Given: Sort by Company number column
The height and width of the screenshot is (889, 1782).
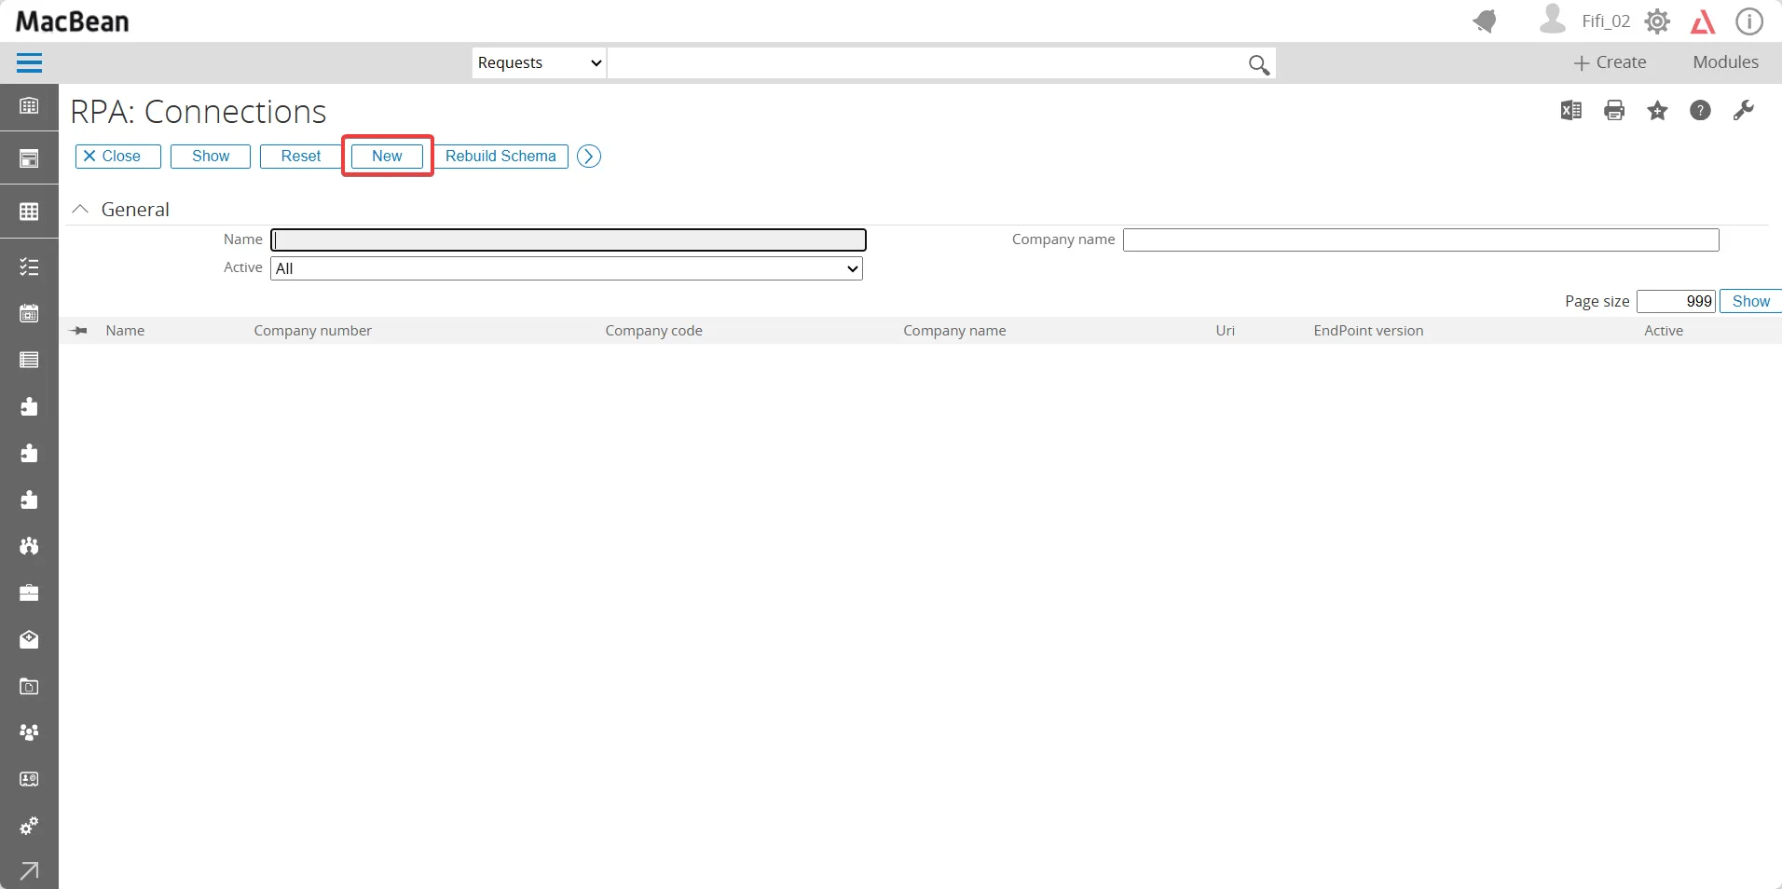Looking at the screenshot, I should coord(312,331).
